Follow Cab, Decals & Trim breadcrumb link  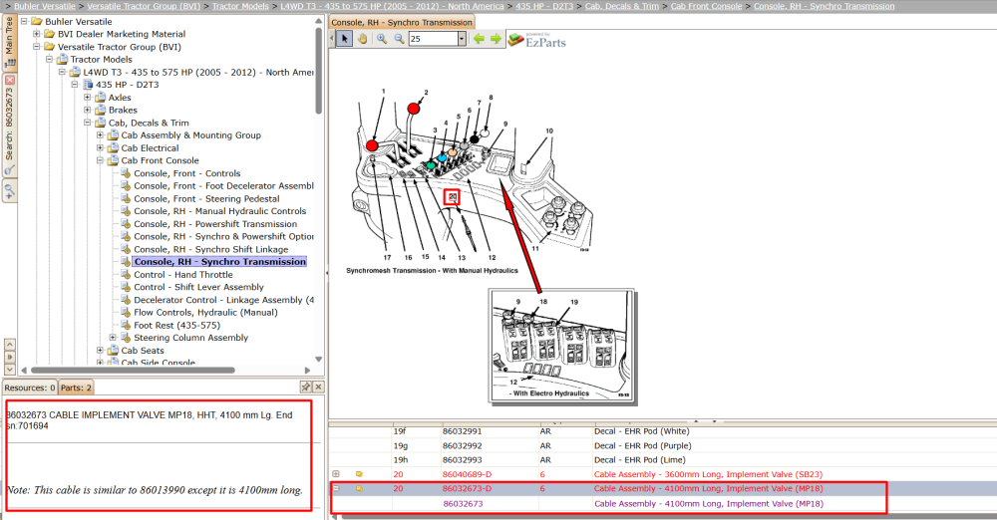coord(622,6)
